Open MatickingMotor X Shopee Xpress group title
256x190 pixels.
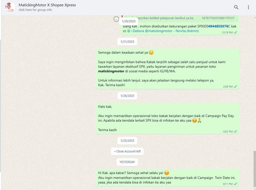pyautogui.click(x=47, y=5)
